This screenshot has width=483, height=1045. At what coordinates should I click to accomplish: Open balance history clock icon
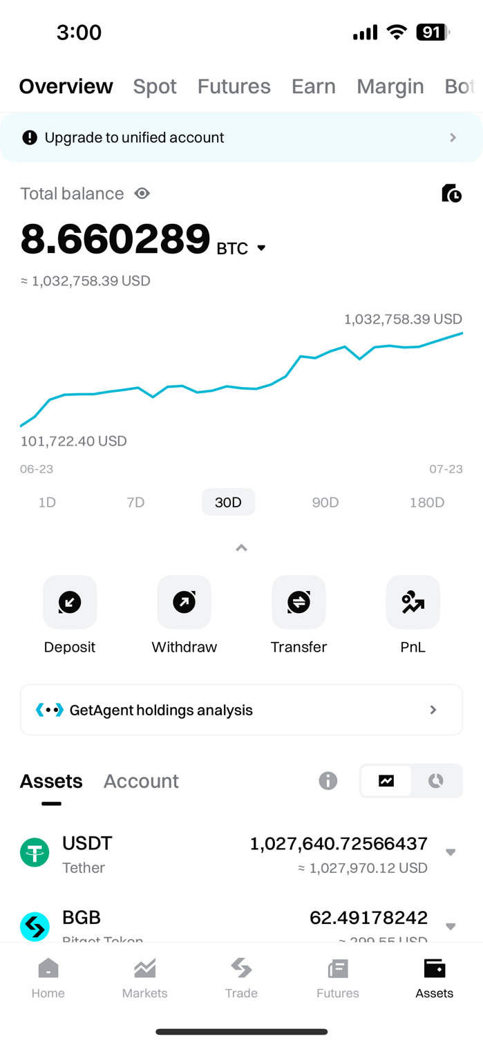tap(451, 194)
